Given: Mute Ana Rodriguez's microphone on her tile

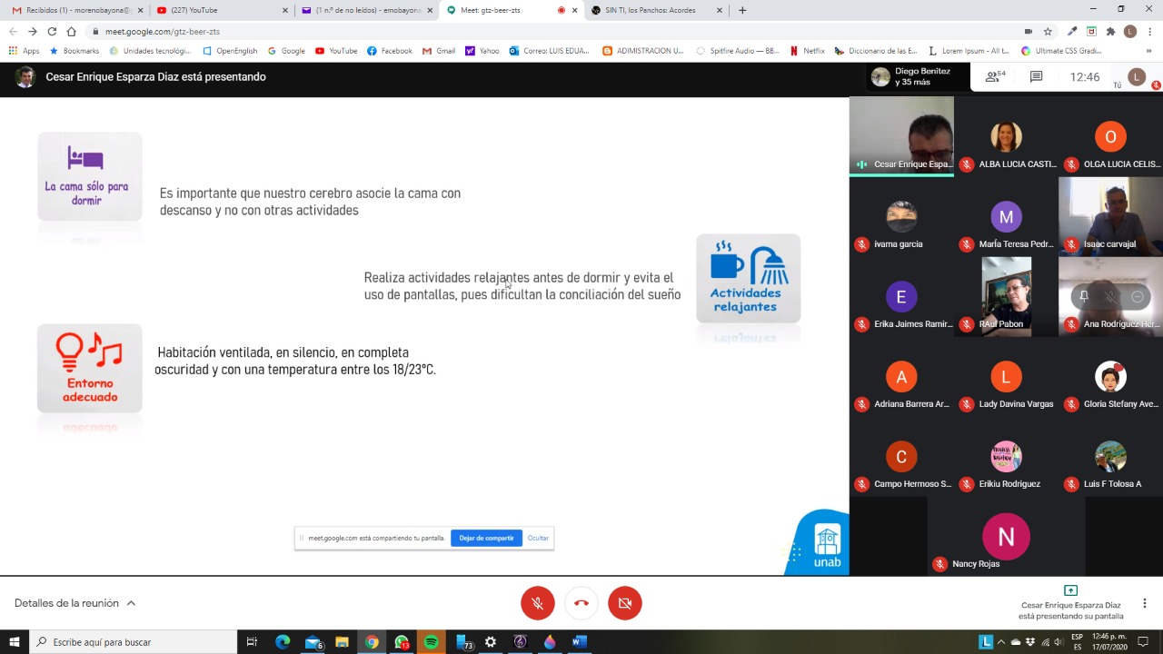Looking at the screenshot, I should coord(1109,296).
